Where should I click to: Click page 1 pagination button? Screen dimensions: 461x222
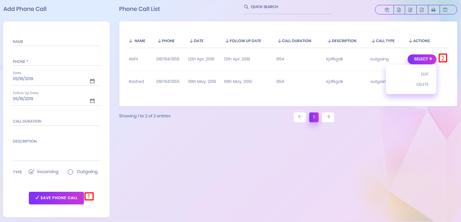click(314, 117)
